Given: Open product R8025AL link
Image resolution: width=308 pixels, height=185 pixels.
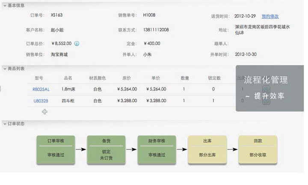Looking at the screenshot, I should click(x=41, y=90).
